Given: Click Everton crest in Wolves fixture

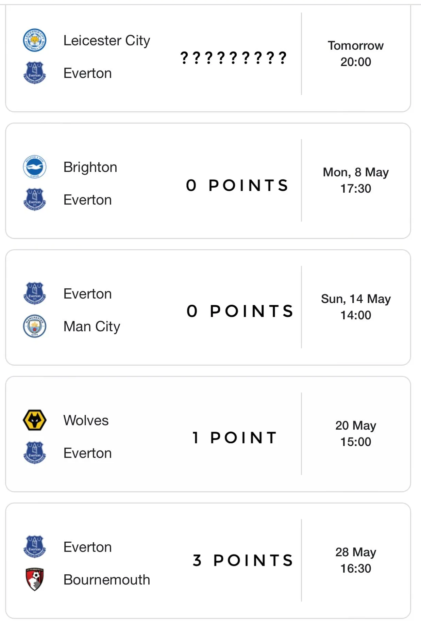Looking at the screenshot, I should coord(34,453).
